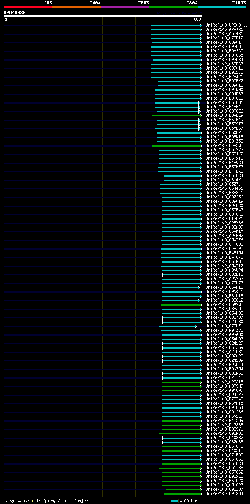Image resolution: width=250 pixels, height=504 pixels.
Task: Select label UniRef100_O04401
Action: (224, 188)
